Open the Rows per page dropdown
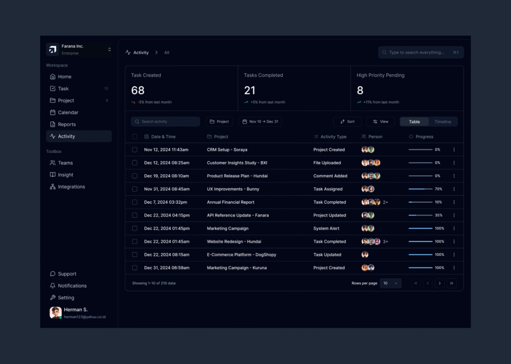 [x=390, y=283]
